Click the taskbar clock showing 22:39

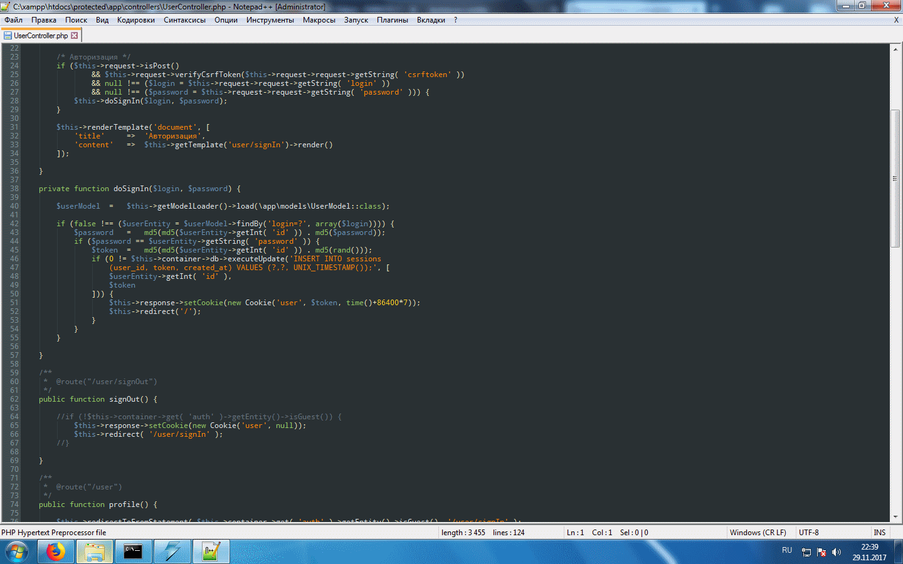pyautogui.click(x=869, y=552)
